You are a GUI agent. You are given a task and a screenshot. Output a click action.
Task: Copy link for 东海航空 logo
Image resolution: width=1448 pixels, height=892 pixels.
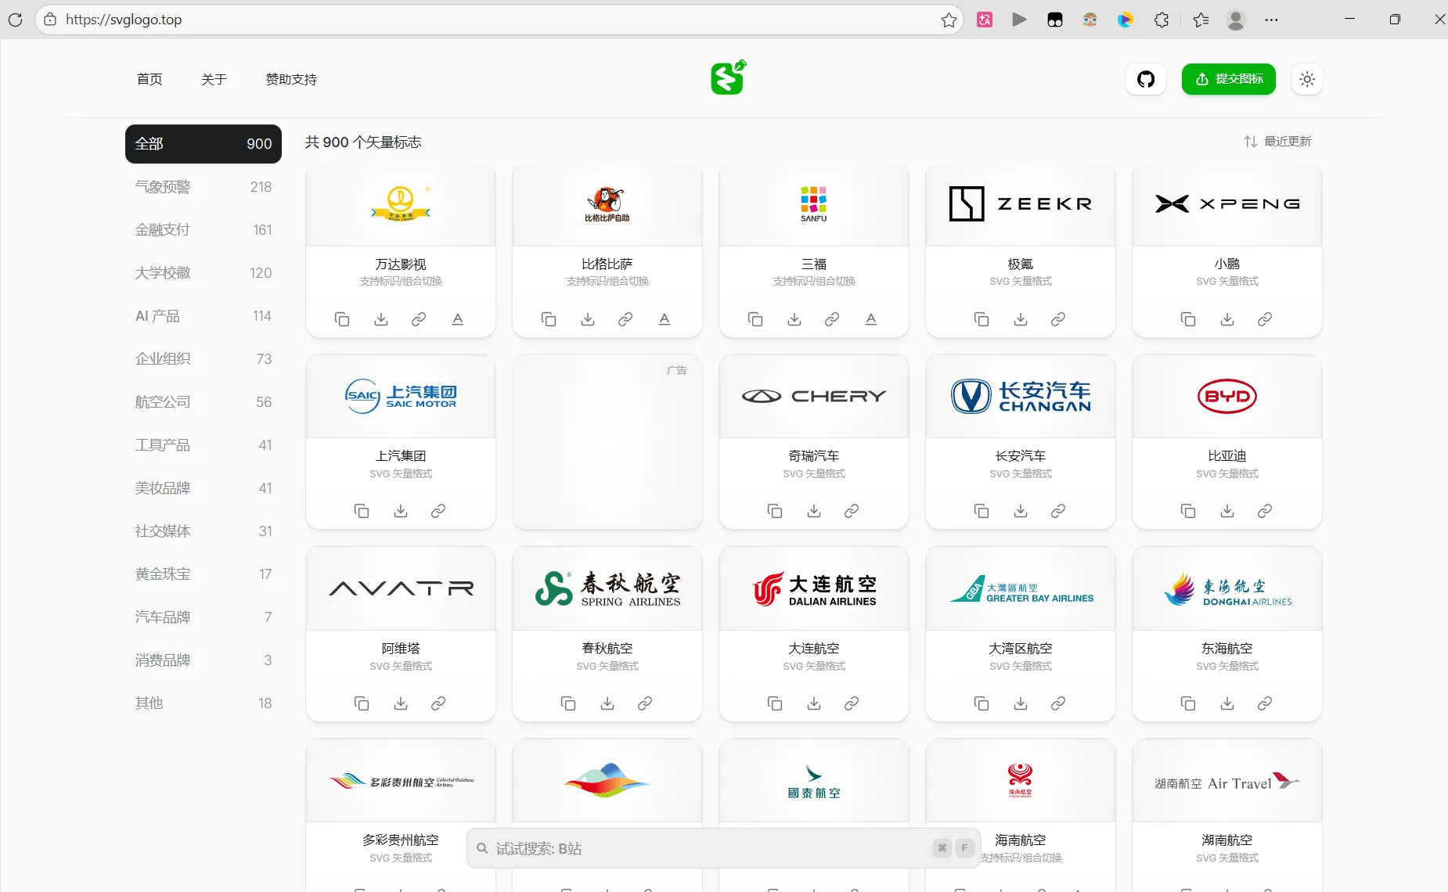pyautogui.click(x=1265, y=703)
